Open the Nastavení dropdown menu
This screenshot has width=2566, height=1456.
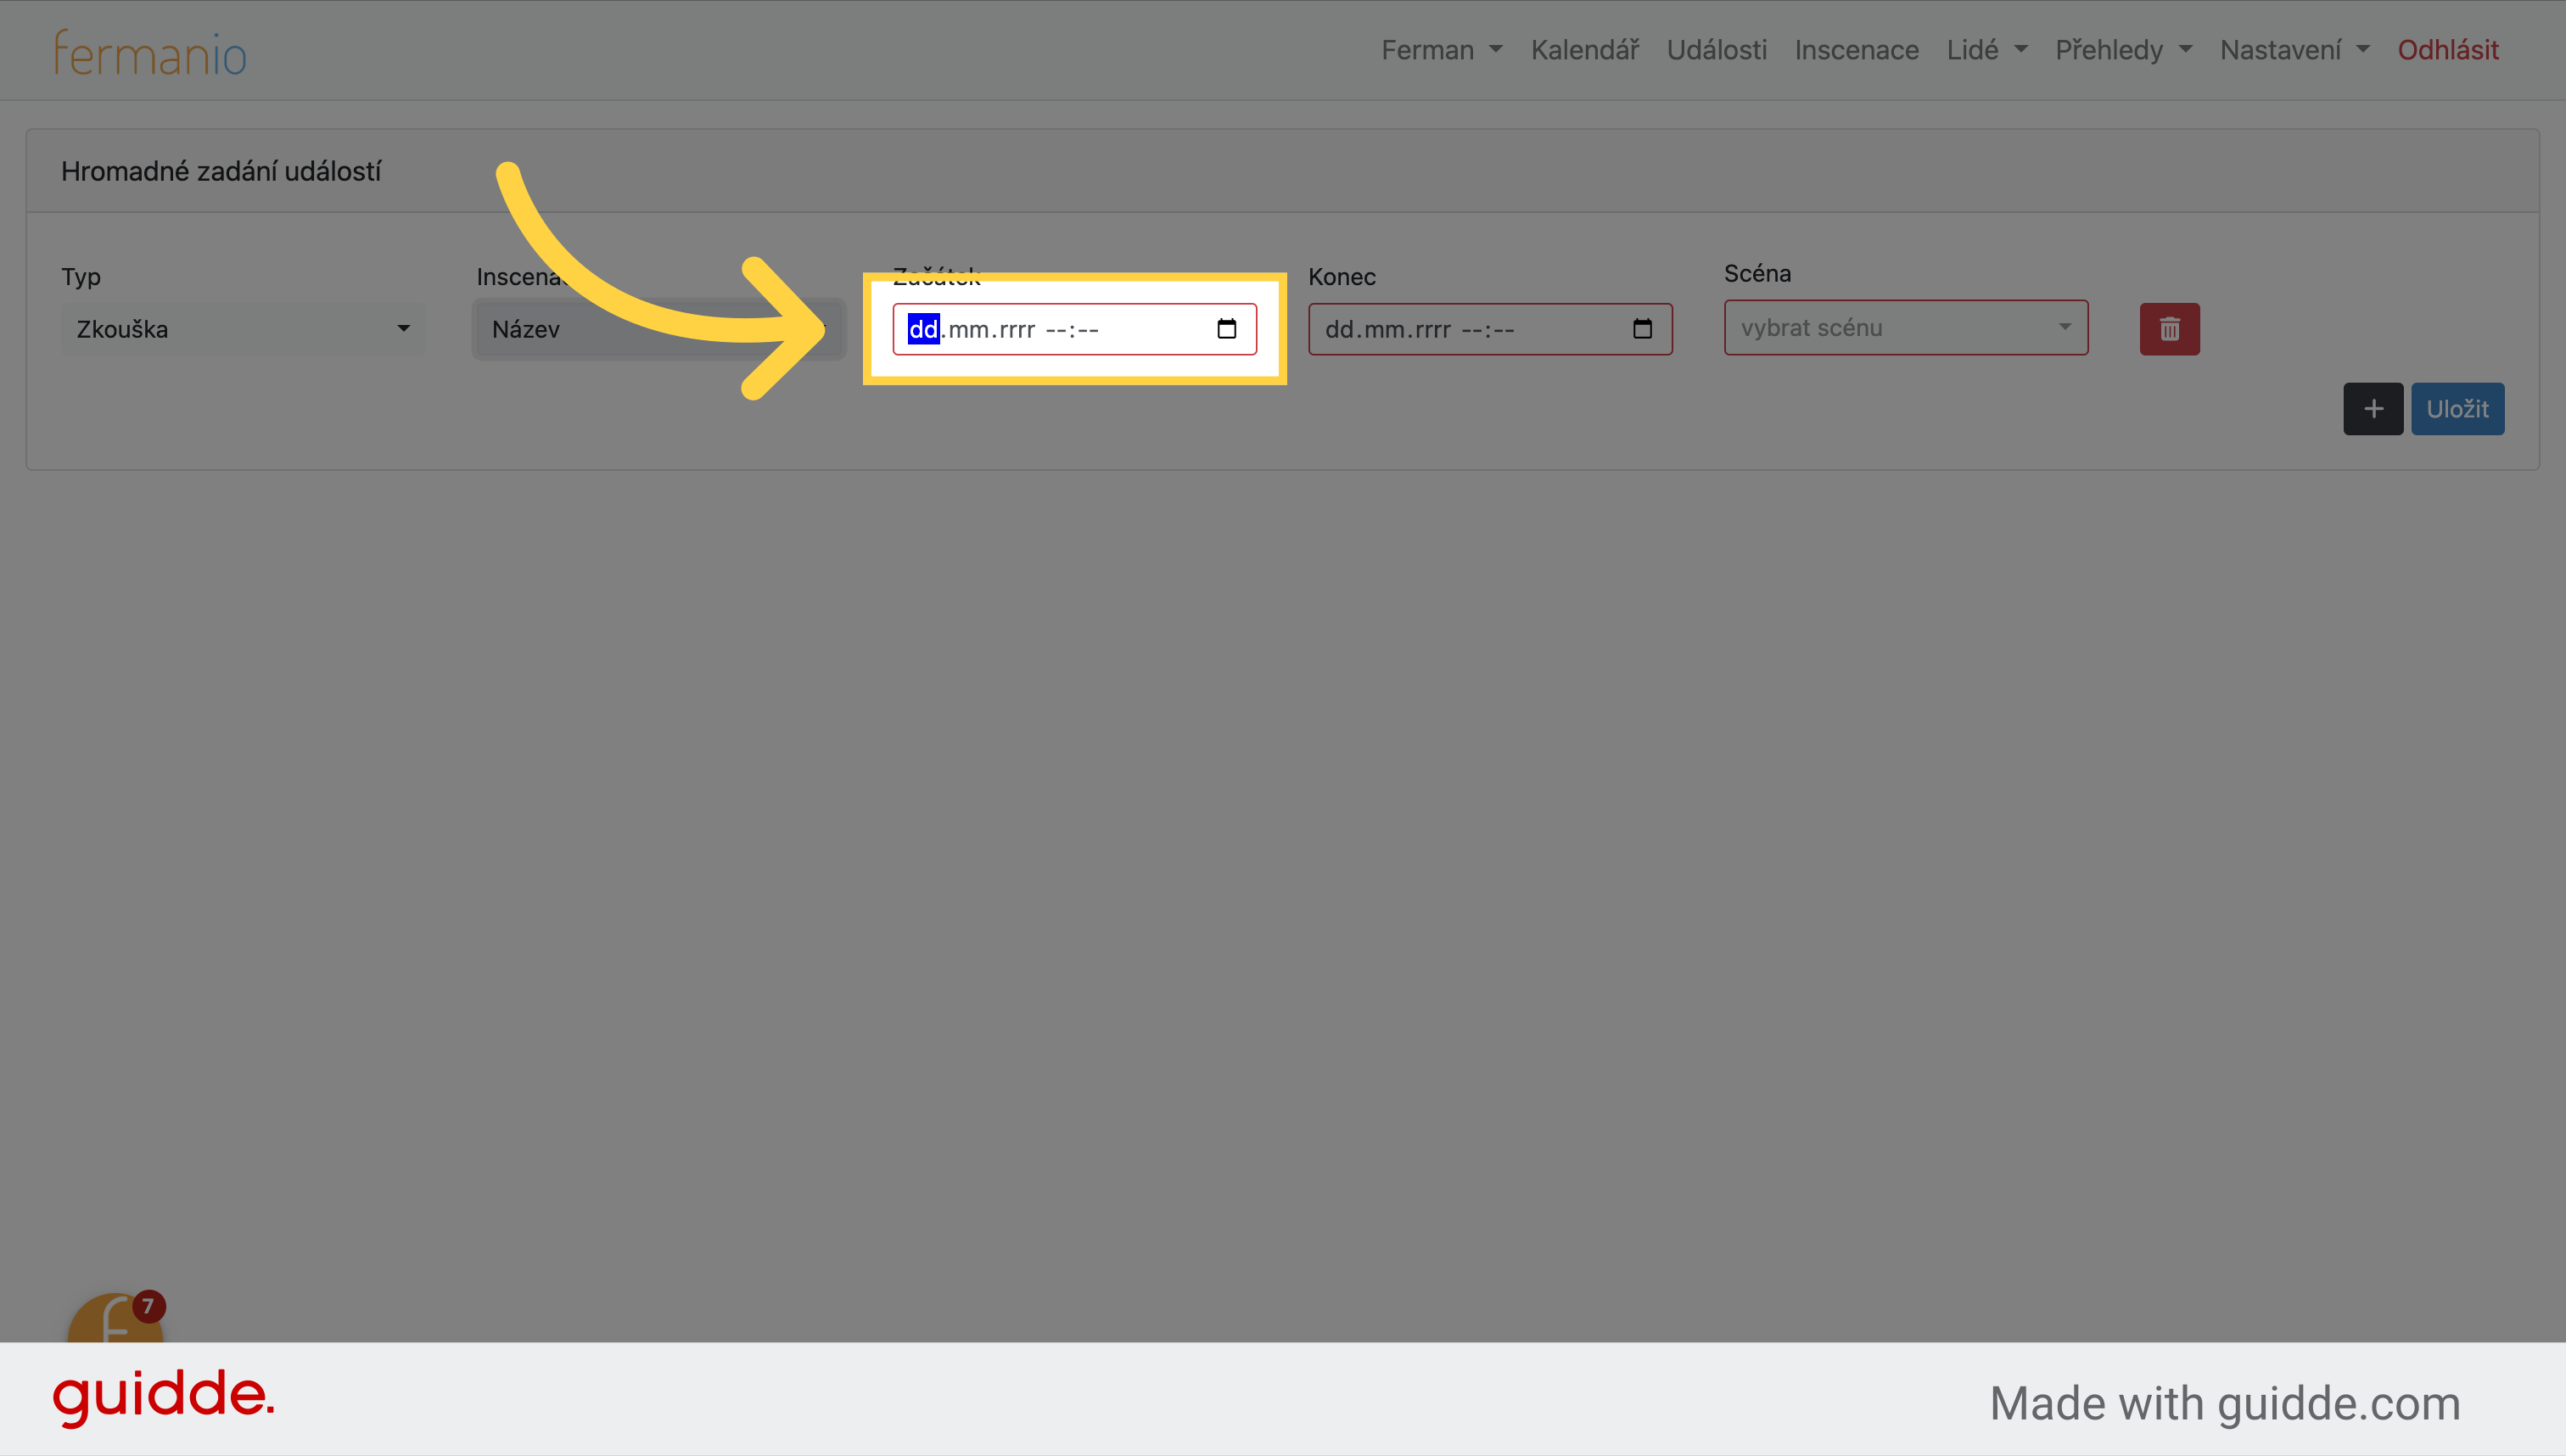pos(2294,50)
